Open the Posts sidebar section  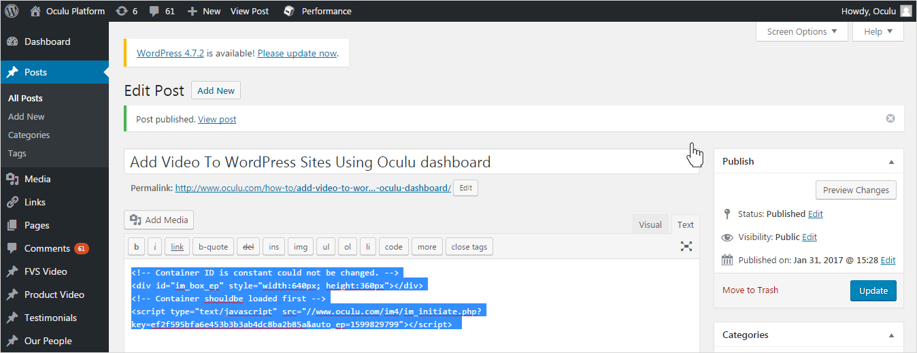(54, 72)
